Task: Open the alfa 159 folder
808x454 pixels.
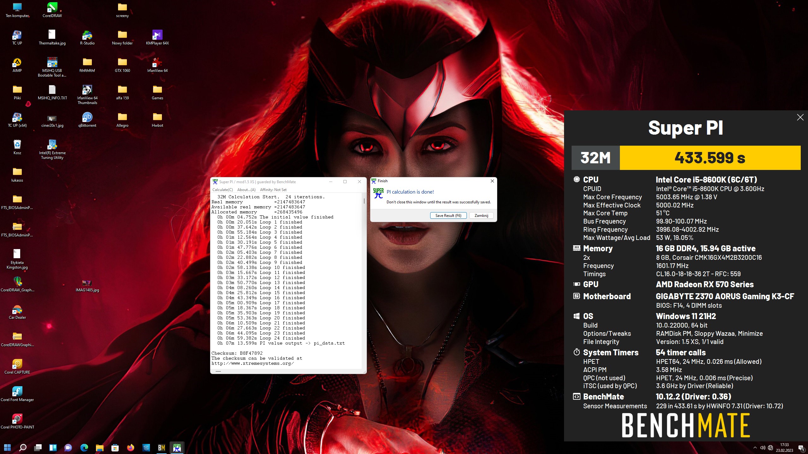Action: click(x=122, y=92)
